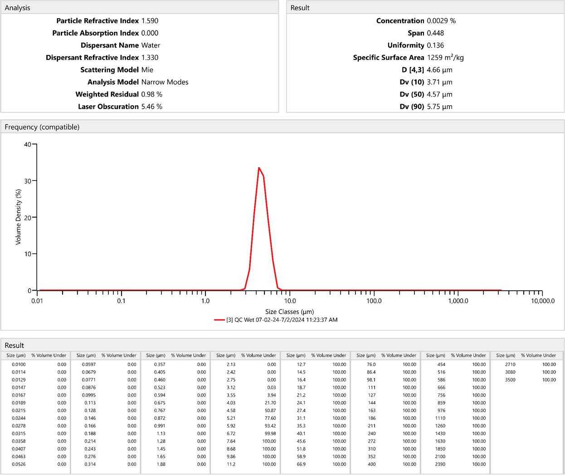
Task: Click the Size Classes (µm) axis title
Action: click(289, 312)
